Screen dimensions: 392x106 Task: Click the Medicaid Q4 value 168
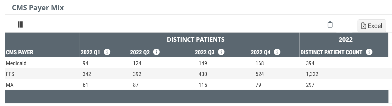tap(260, 63)
